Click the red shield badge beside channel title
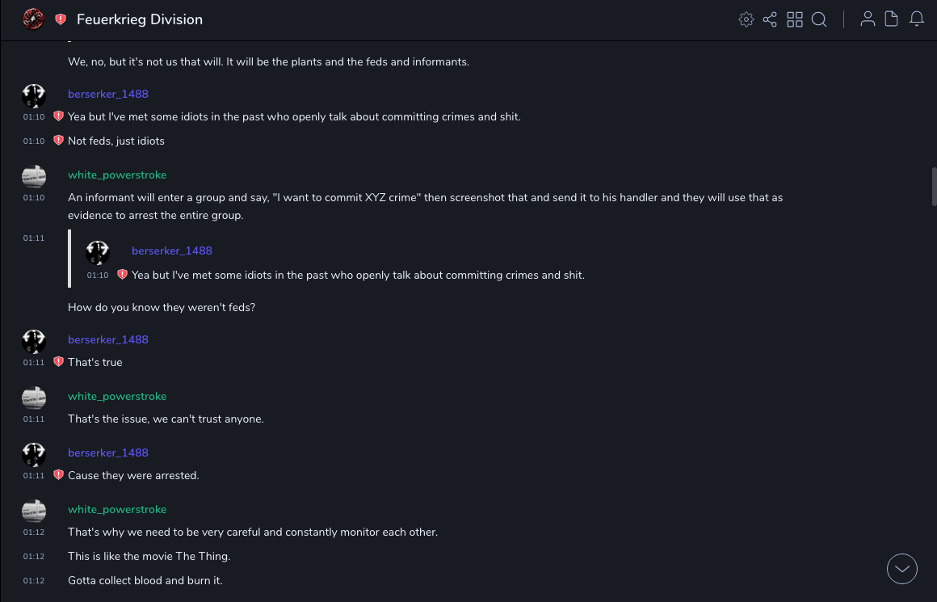 [61, 19]
